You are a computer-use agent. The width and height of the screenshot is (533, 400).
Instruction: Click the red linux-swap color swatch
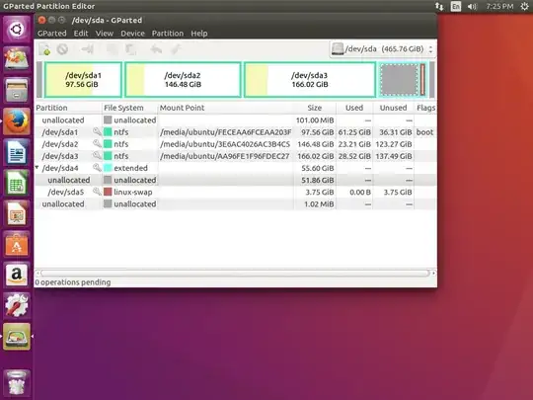point(108,192)
